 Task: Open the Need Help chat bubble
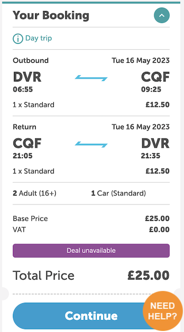coord(162,310)
